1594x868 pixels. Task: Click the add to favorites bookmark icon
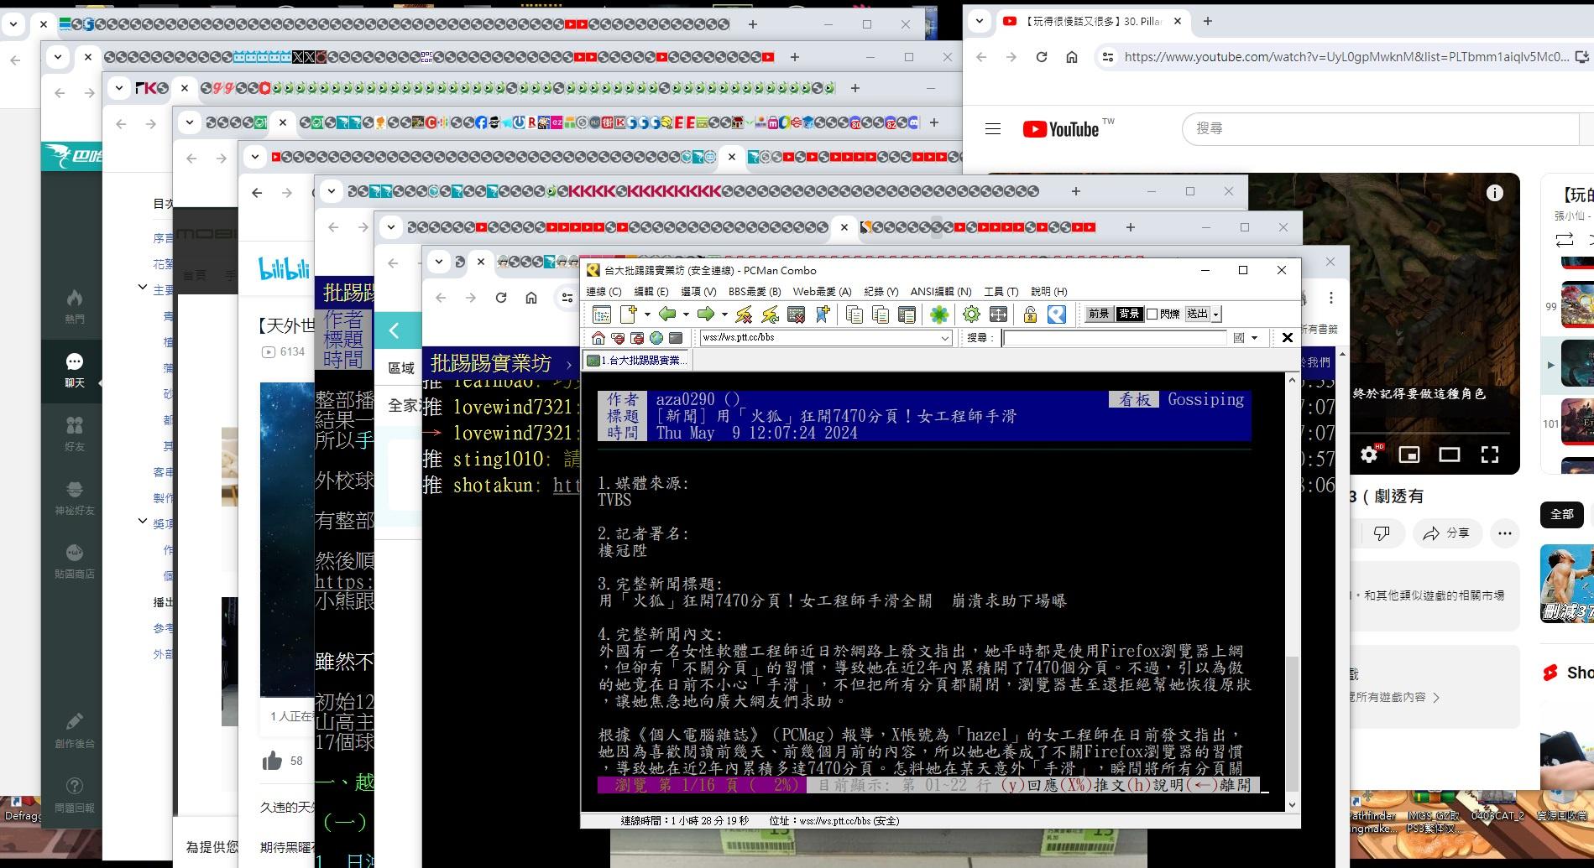[x=822, y=314]
